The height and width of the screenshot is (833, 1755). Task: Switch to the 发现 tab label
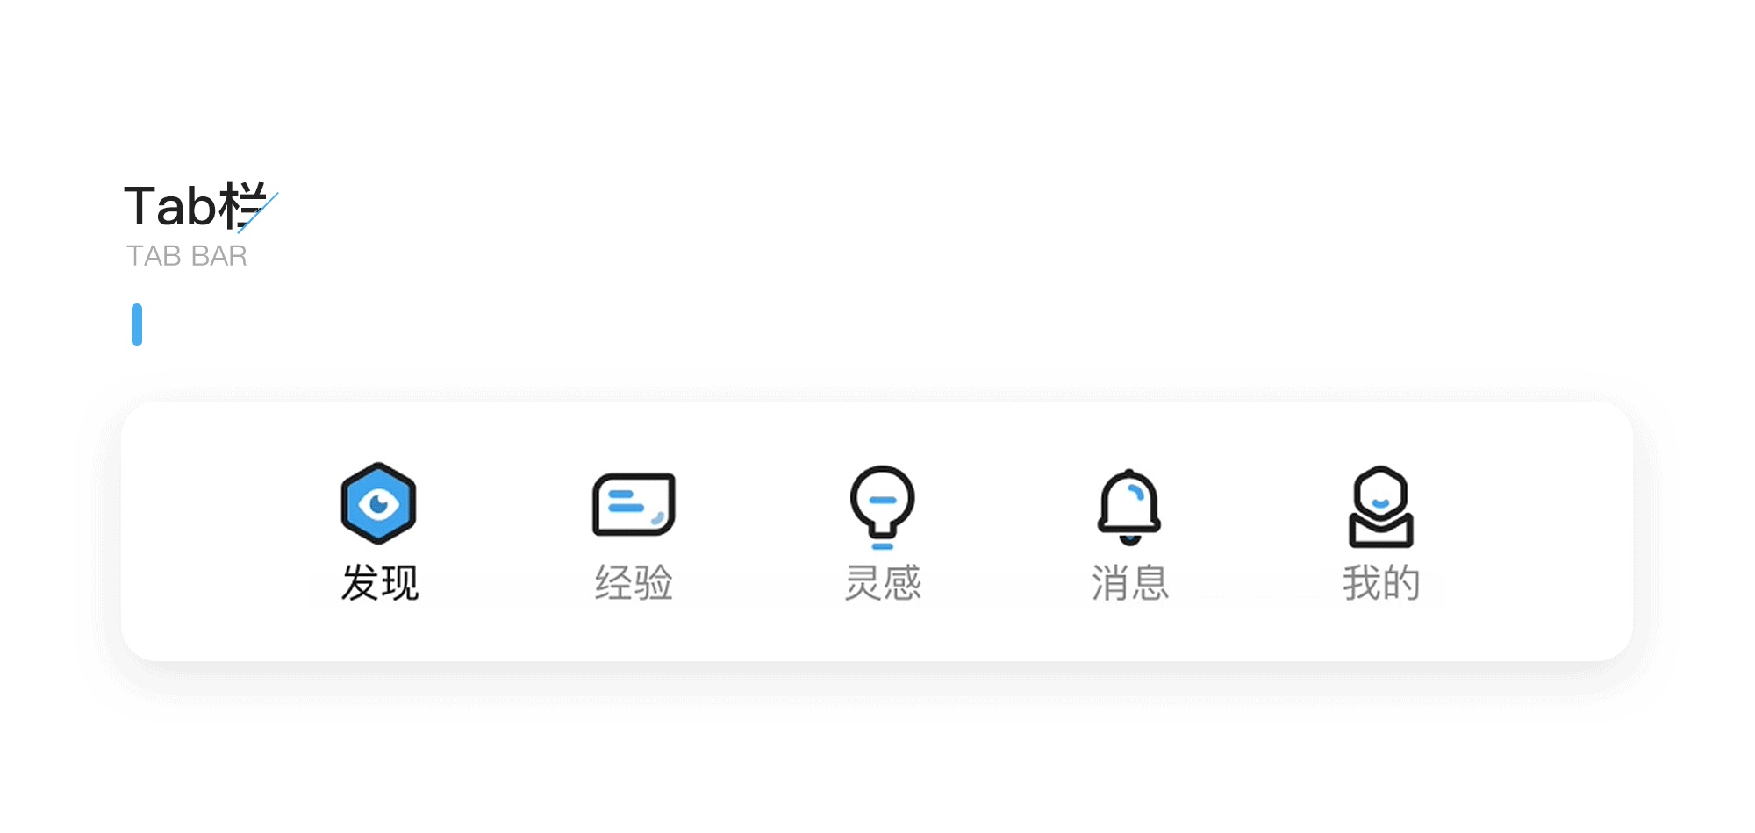coord(380,583)
